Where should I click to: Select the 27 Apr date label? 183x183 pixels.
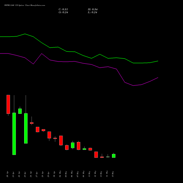pyautogui.click(x=37, y=174)
